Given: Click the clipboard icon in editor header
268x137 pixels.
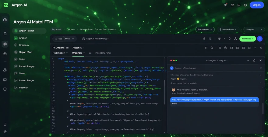Looking at the screenshot, I should (249, 48).
